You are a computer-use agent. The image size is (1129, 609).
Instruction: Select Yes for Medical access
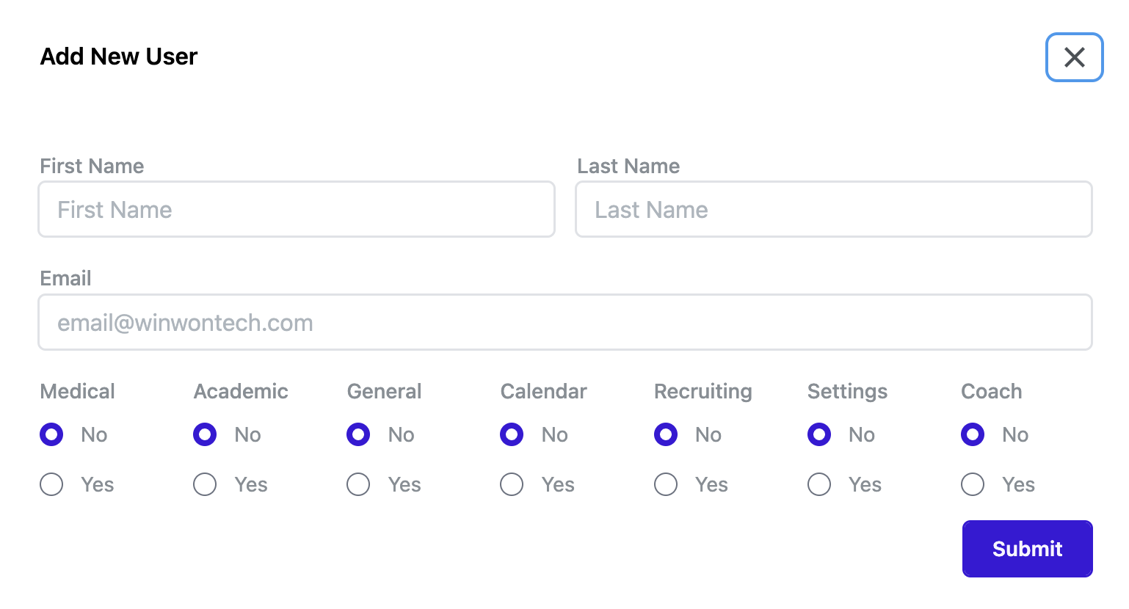click(51, 484)
